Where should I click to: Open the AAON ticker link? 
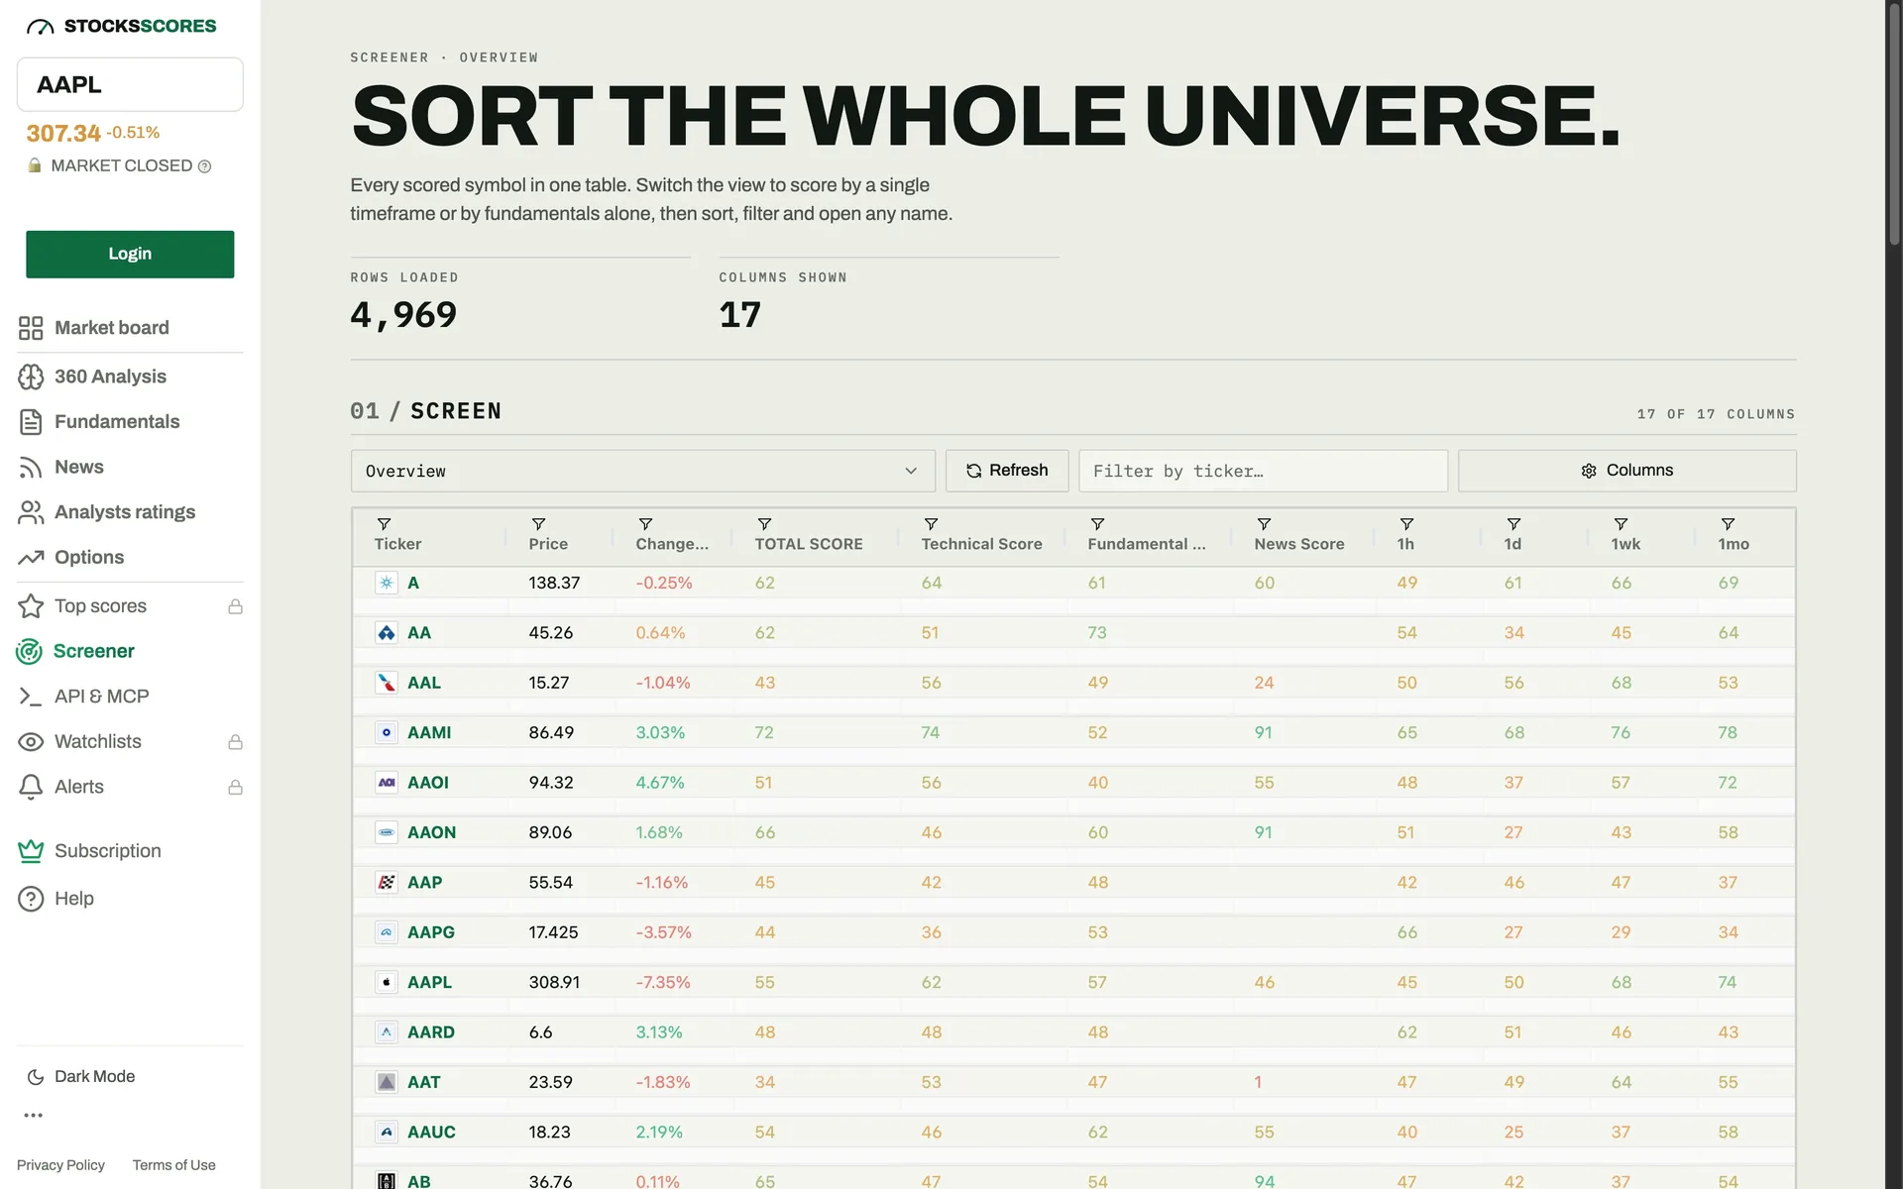tap(432, 833)
